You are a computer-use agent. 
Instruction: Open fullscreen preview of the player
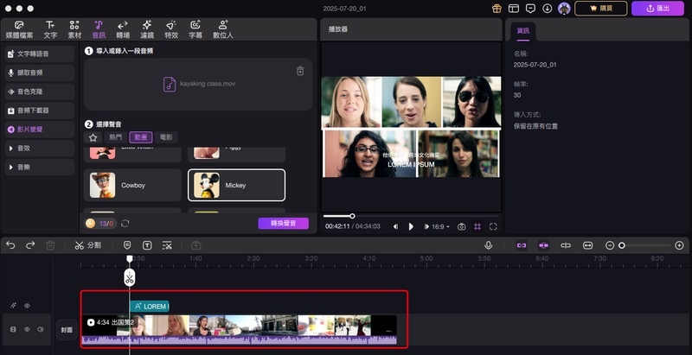493,226
